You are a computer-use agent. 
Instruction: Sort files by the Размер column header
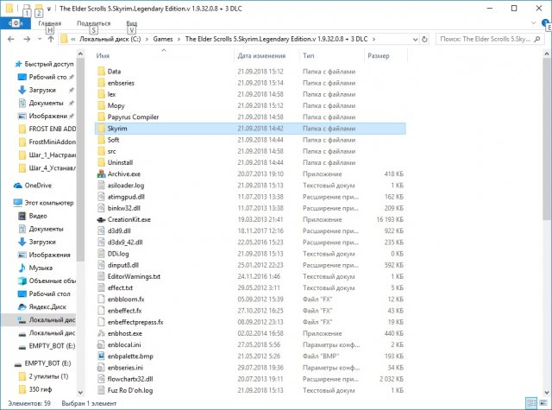(x=379, y=55)
